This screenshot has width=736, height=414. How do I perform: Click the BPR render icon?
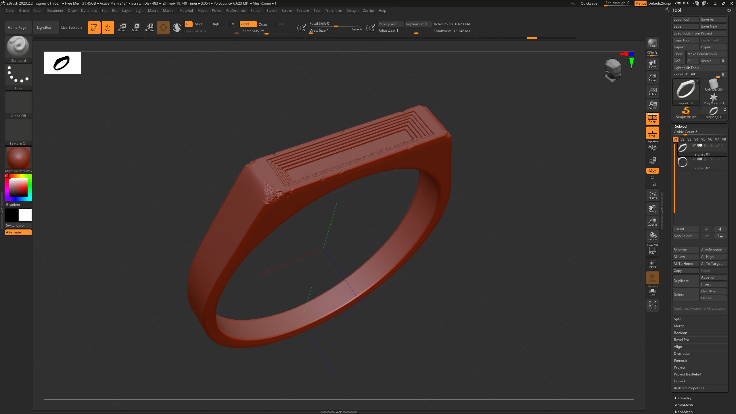pyautogui.click(x=652, y=43)
